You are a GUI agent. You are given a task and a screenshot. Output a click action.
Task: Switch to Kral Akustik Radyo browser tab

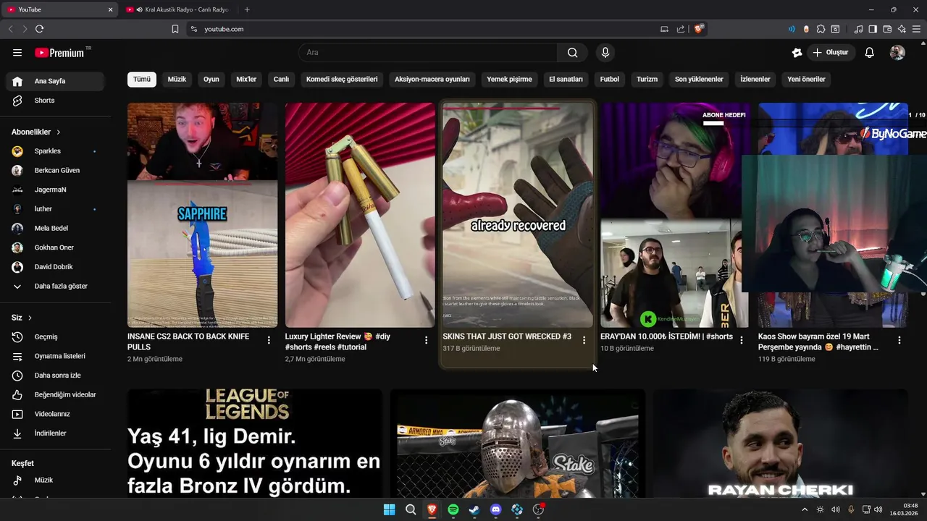181,9
